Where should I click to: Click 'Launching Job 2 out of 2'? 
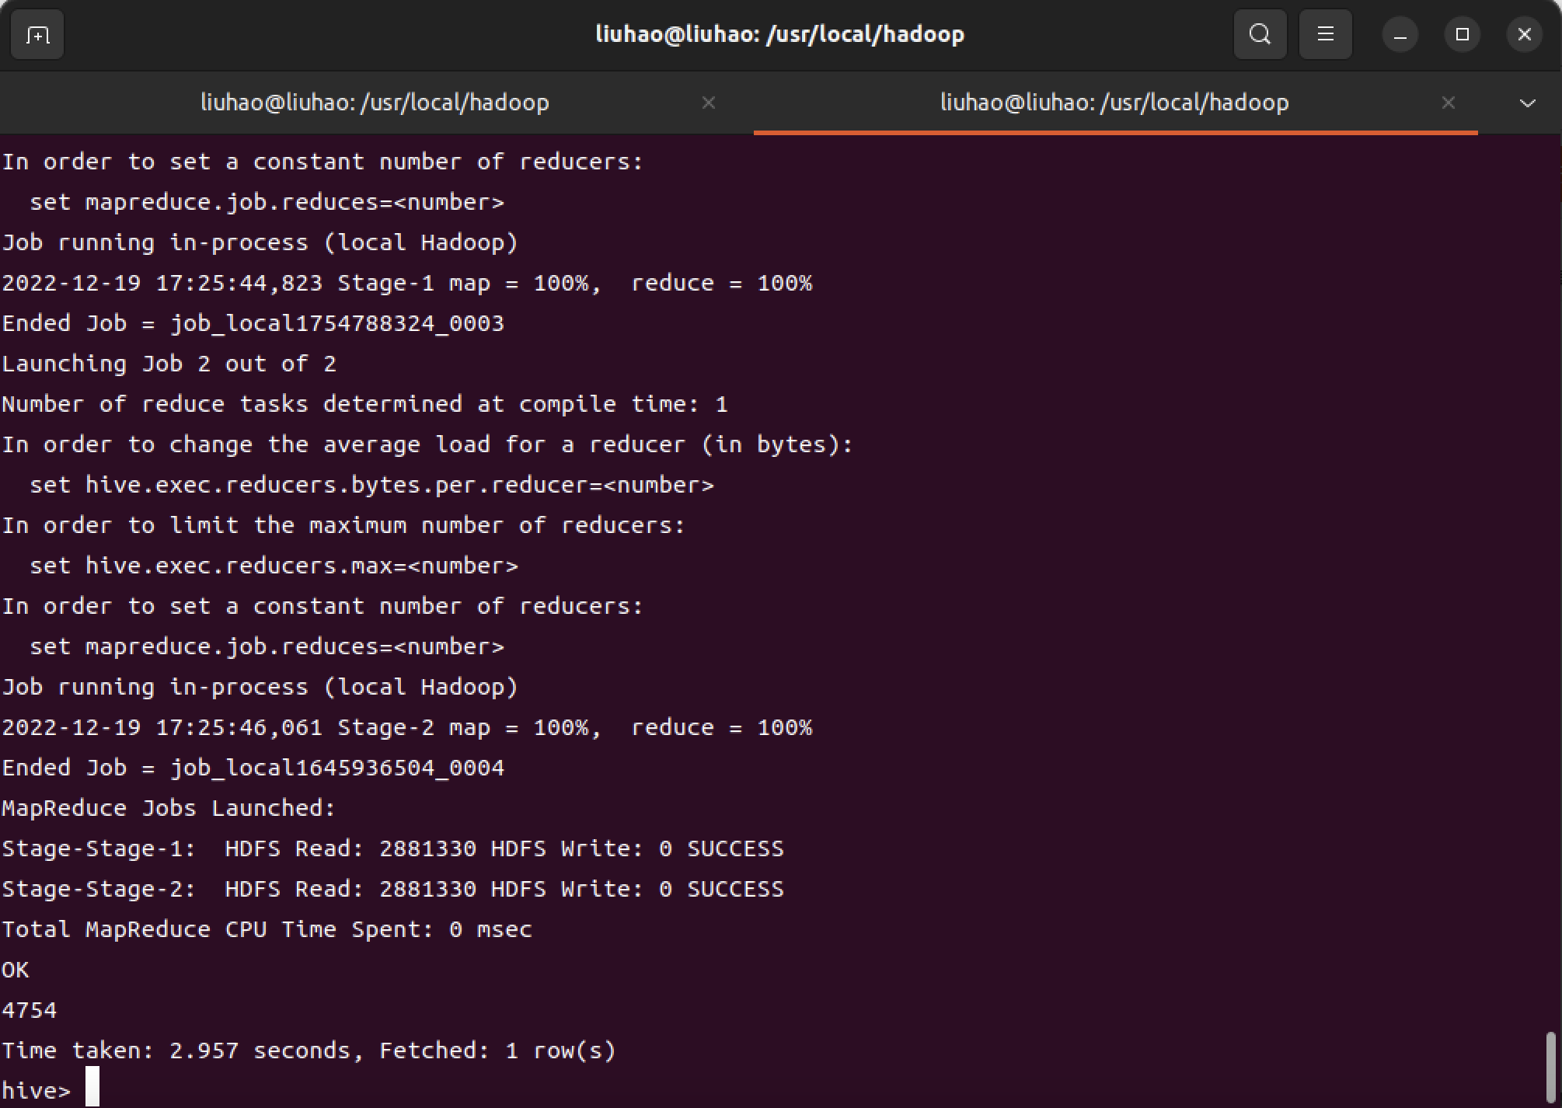click(169, 364)
